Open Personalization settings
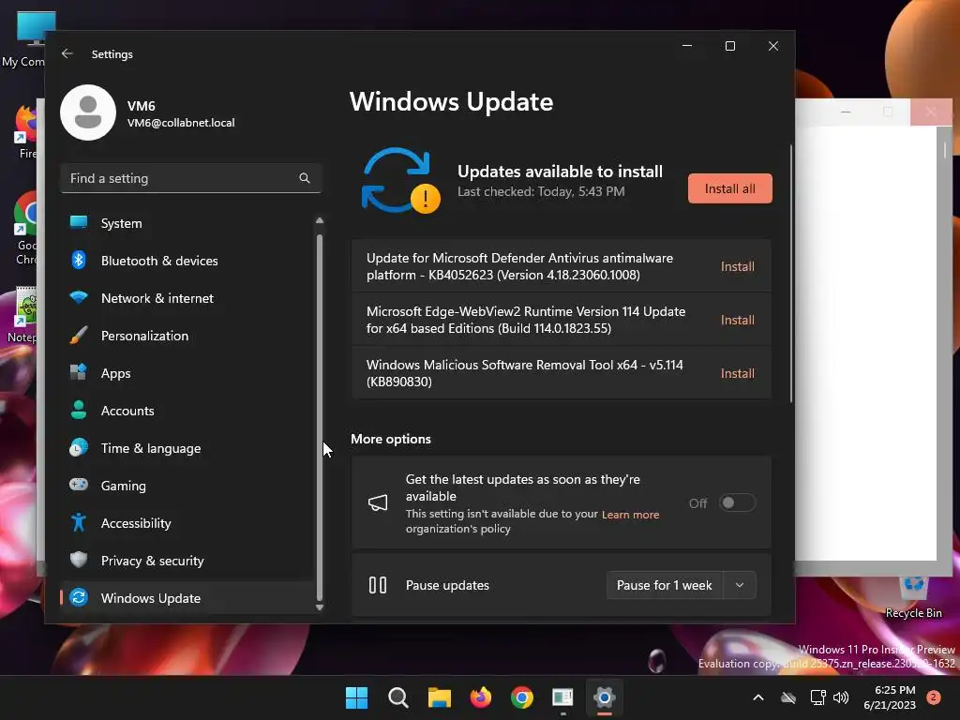Screen dimensions: 960x720 click(x=187, y=336)
